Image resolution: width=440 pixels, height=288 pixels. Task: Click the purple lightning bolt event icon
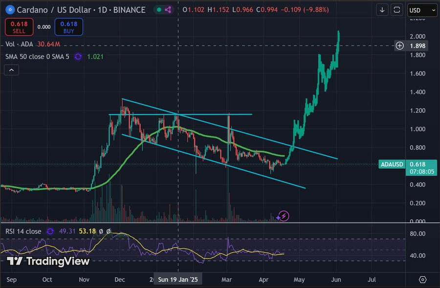(x=284, y=216)
